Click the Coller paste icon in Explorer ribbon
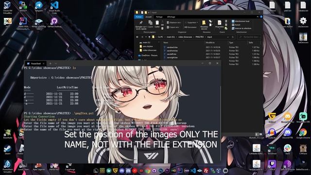The width and height of the screenshot is (311, 175). coord(157,24)
